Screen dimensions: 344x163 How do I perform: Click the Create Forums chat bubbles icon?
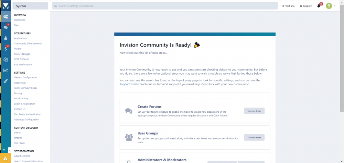click(129, 111)
